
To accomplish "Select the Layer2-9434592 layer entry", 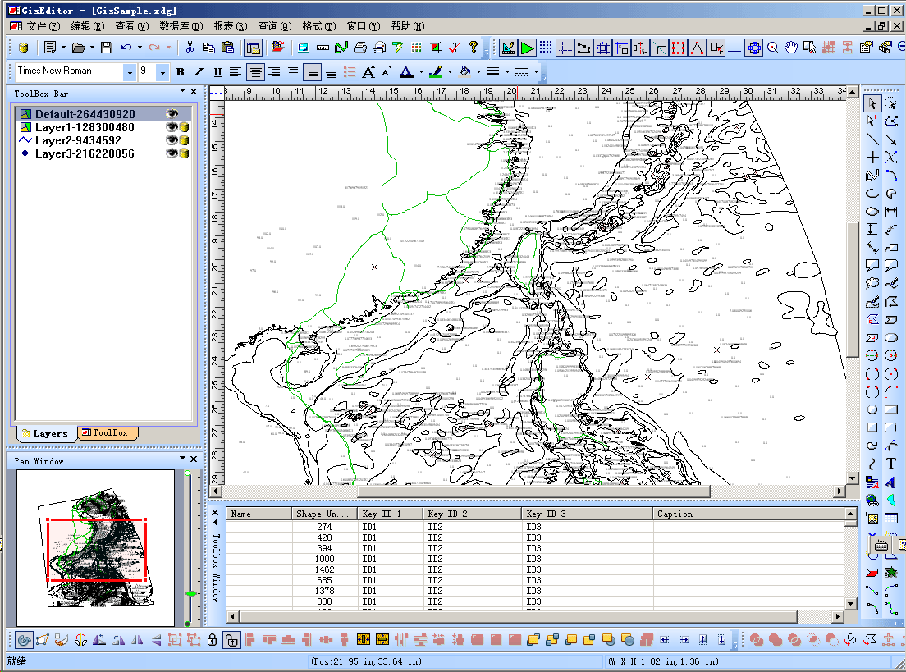I will pyautogui.click(x=78, y=140).
